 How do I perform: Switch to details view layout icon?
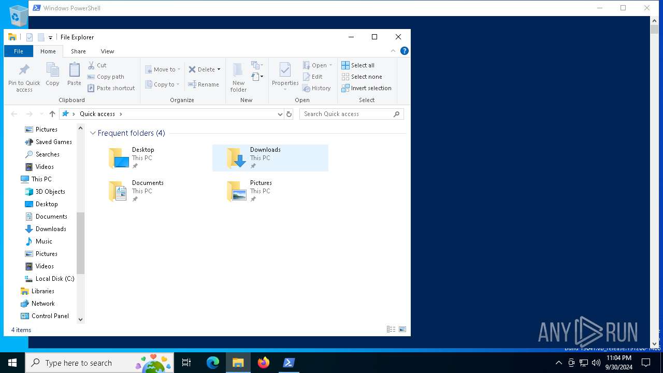(391, 329)
